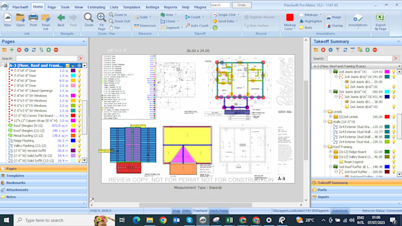Click the red color swatch for Corner Trim Board
This screenshot has width=402, height=226.
tap(73, 116)
